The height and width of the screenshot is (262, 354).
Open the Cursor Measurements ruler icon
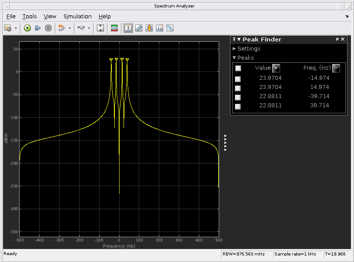click(139, 28)
